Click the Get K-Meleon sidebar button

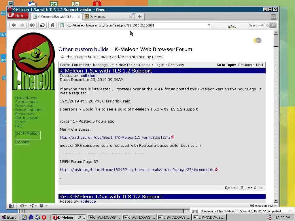[x=28, y=135]
